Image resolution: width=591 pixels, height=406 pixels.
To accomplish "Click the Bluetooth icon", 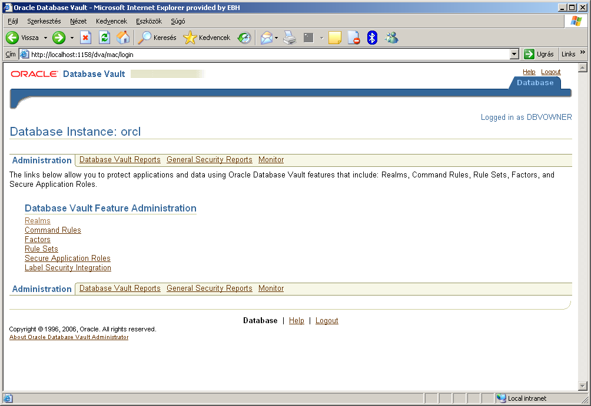I will 373,38.
